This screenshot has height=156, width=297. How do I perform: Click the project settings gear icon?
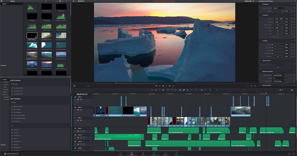293,153
